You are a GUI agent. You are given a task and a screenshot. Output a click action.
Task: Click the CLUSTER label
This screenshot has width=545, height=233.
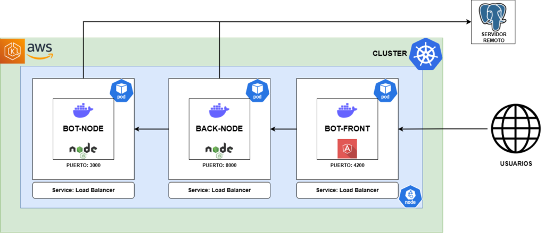pyautogui.click(x=389, y=54)
